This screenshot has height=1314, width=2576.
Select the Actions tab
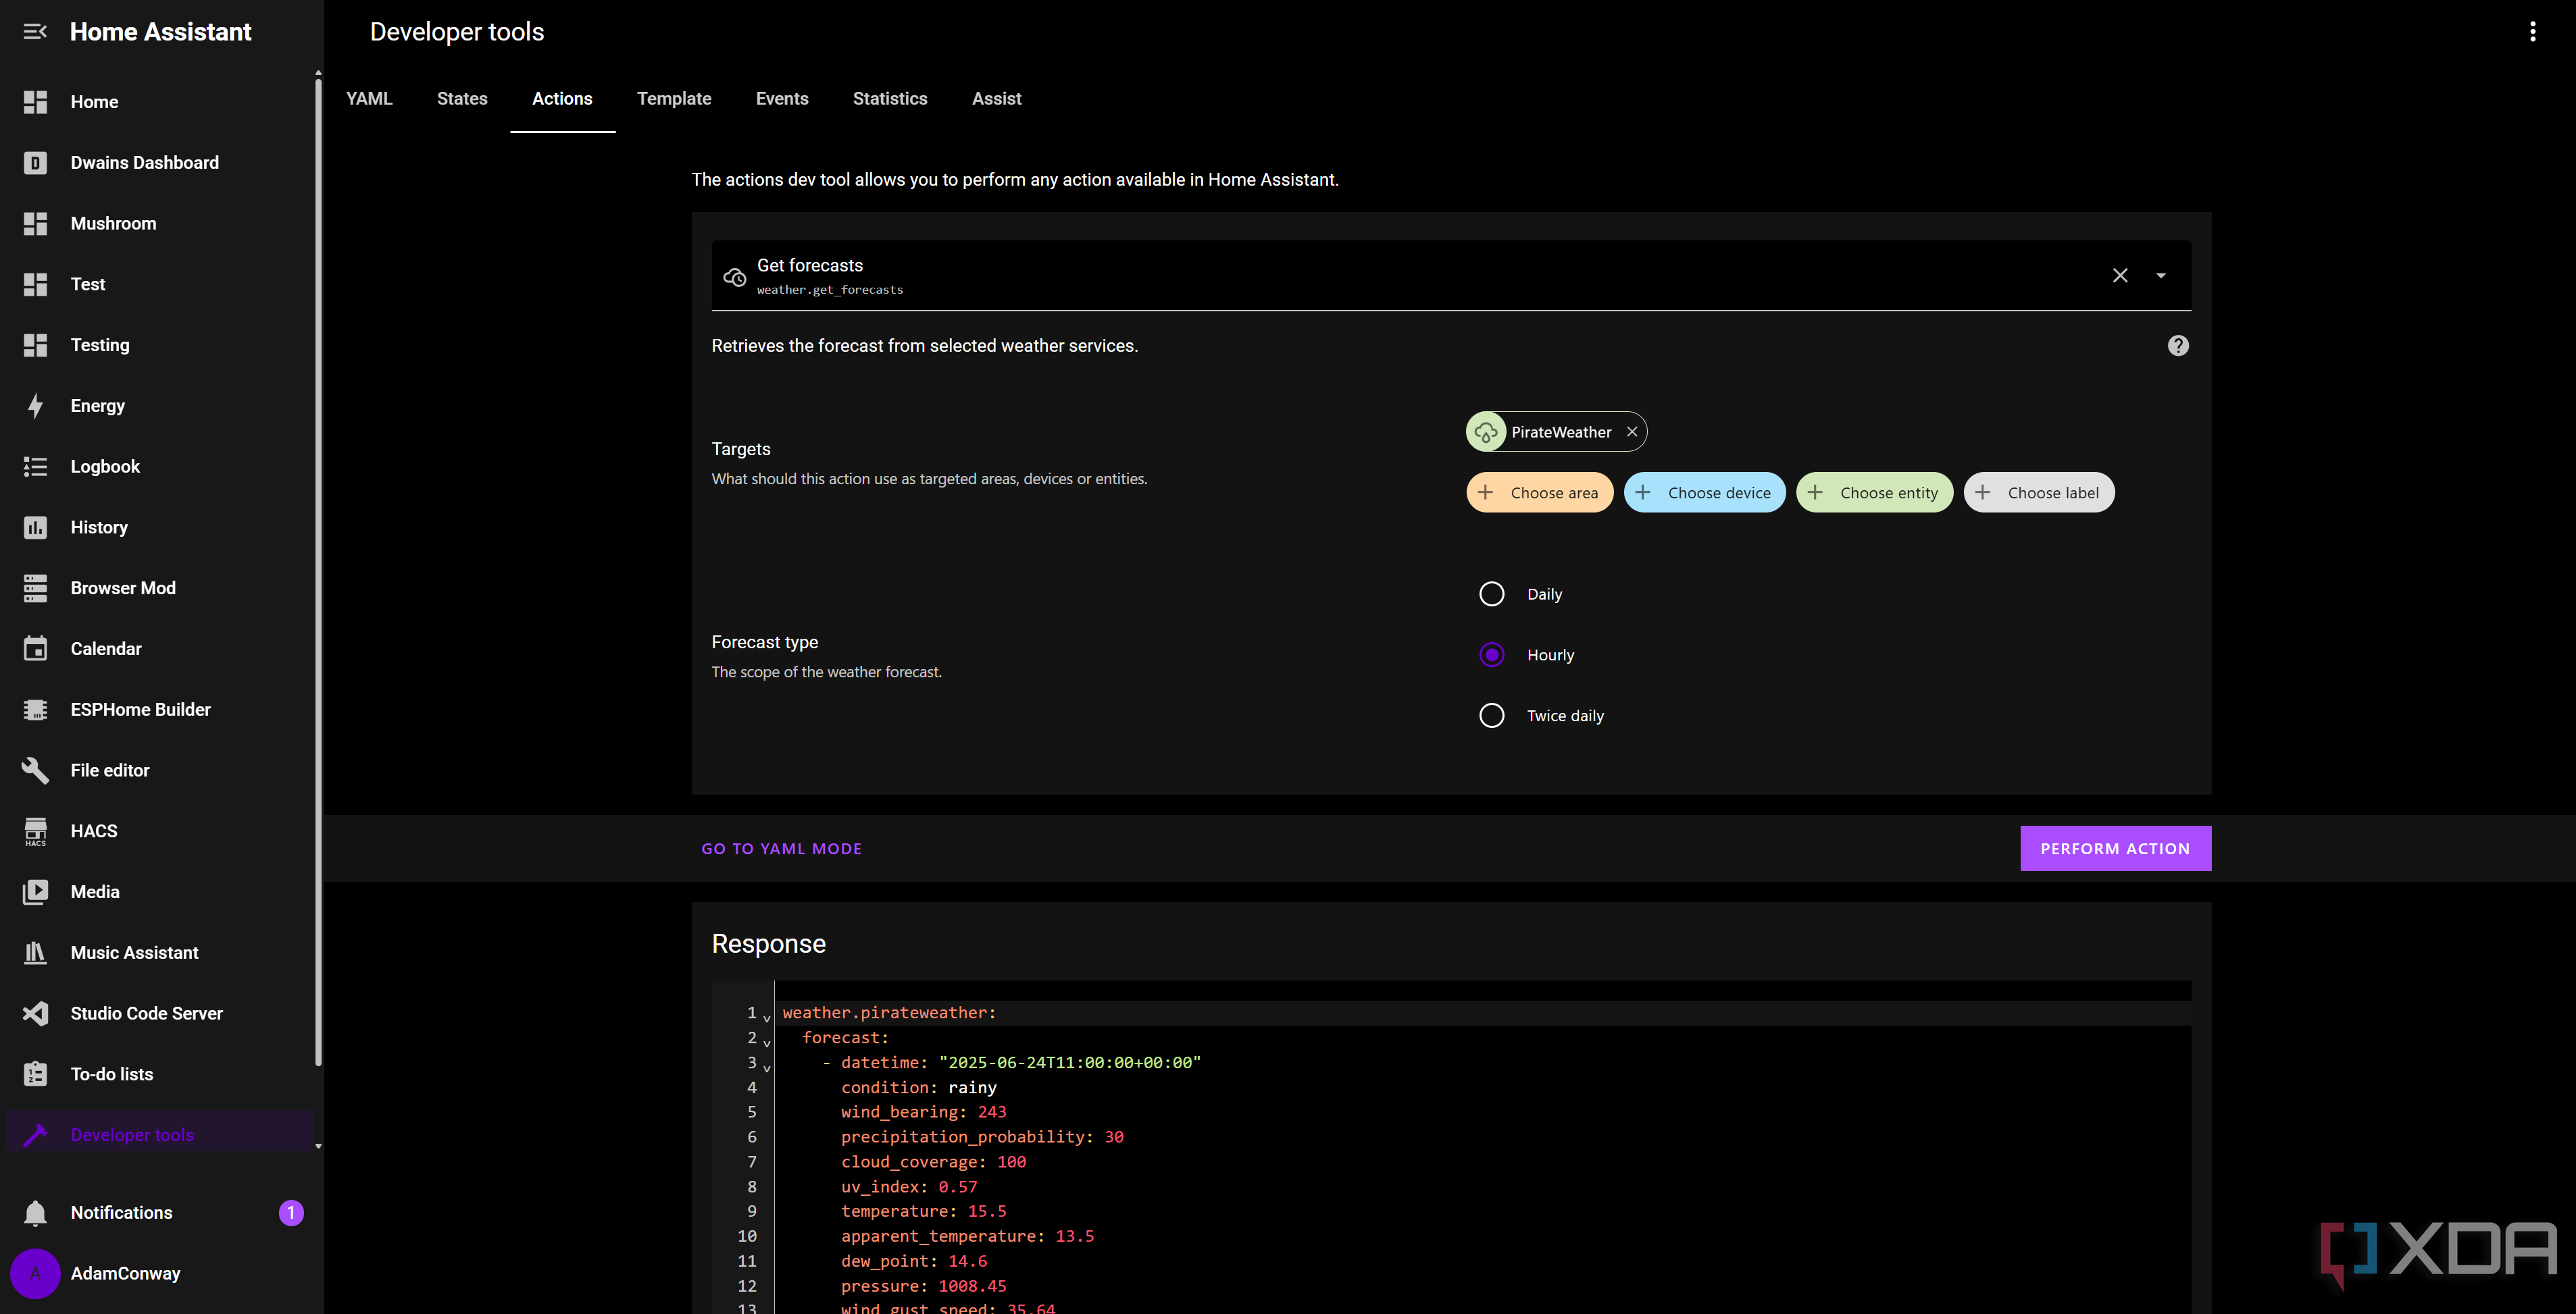pyautogui.click(x=562, y=99)
